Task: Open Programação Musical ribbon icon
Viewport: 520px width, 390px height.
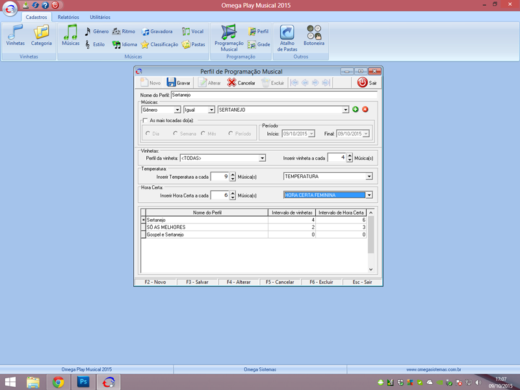Action: [229, 38]
